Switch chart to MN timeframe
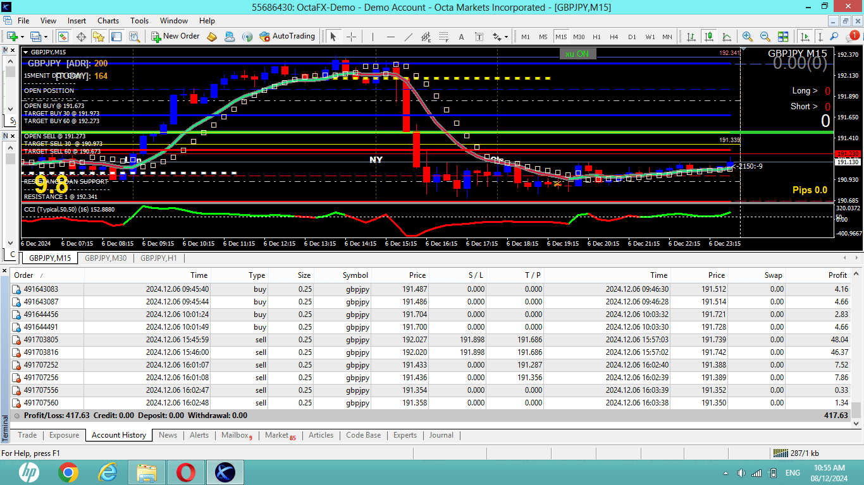 pyautogui.click(x=667, y=37)
